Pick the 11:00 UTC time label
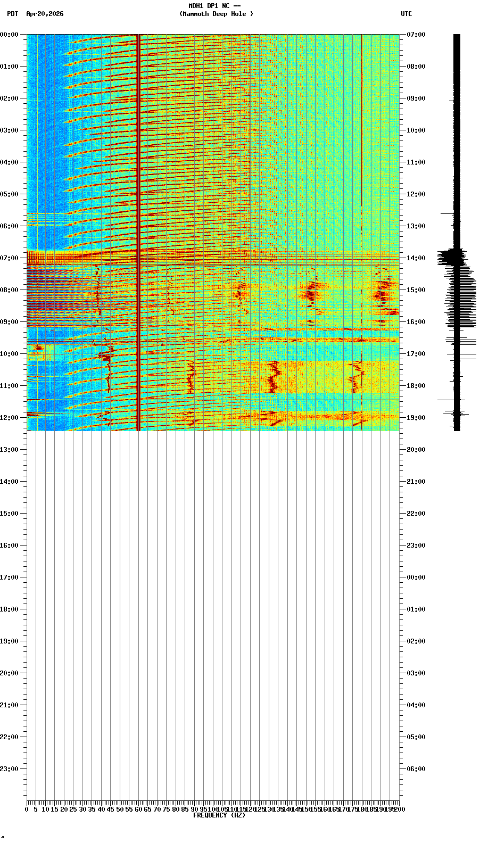This screenshot has width=480, height=843. click(x=416, y=162)
